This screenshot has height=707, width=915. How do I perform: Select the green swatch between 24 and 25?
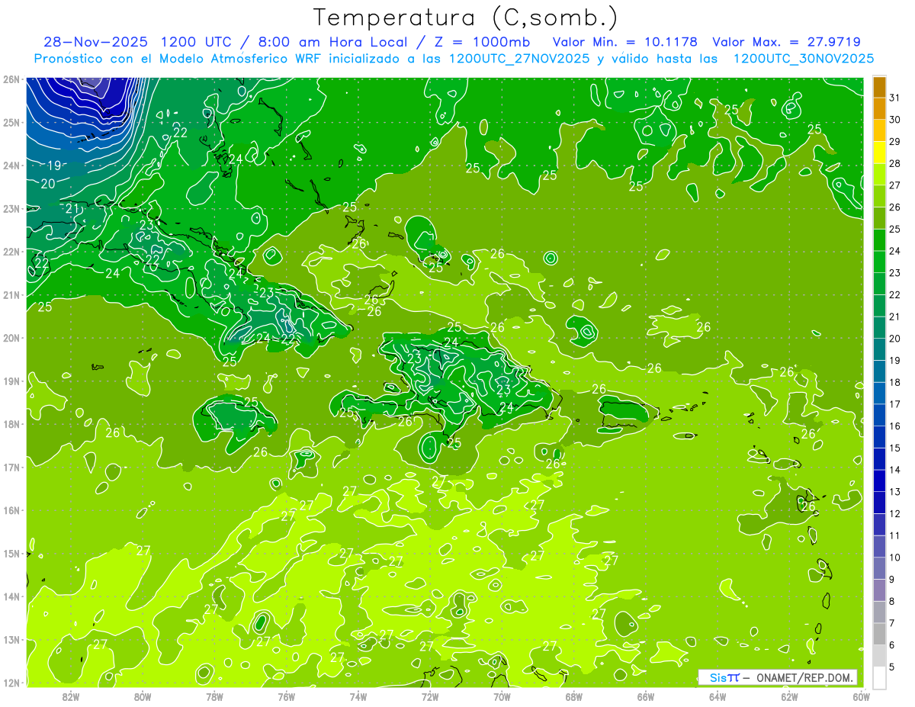coord(879,239)
